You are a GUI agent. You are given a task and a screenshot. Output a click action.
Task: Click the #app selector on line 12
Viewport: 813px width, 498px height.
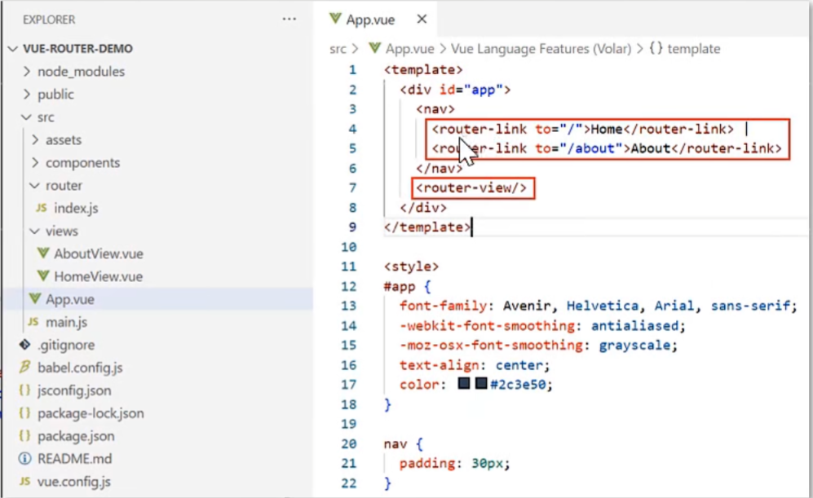coord(400,286)
